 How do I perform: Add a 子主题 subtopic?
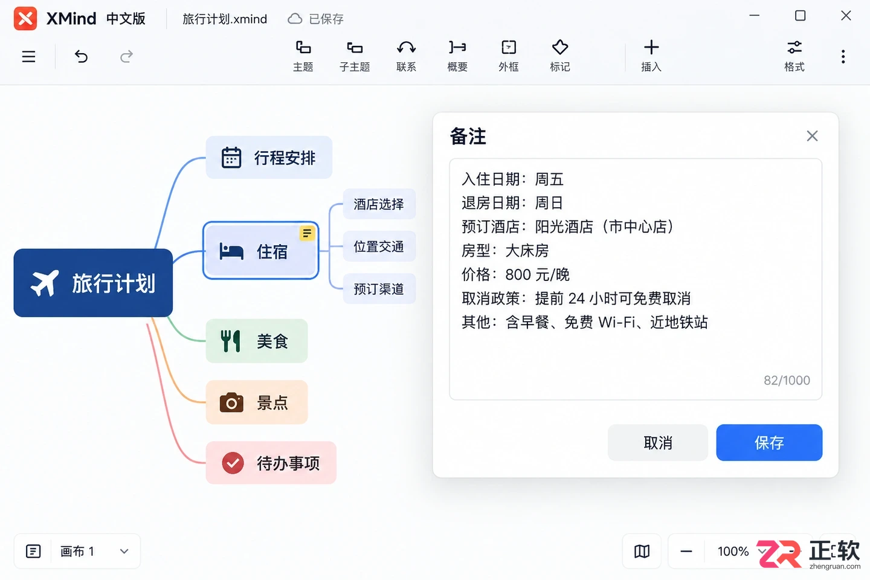point(355,56)
